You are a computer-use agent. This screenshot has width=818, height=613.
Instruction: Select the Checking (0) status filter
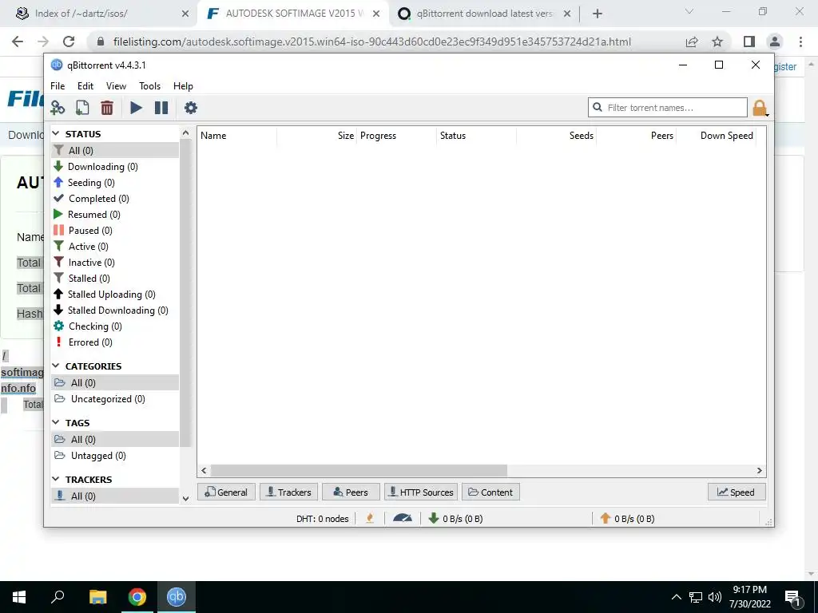(115, 326)
